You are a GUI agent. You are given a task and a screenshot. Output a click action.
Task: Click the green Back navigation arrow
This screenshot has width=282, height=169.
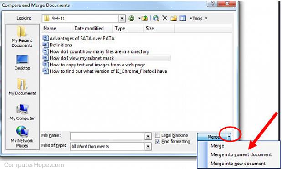click(x=132, y=18)
